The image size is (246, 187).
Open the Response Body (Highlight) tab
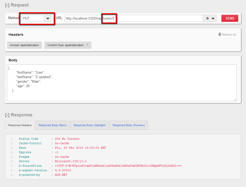[x=90, y=125]
